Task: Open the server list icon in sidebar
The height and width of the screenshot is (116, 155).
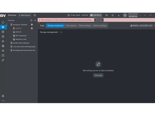Action: click(x=3, y=46)
